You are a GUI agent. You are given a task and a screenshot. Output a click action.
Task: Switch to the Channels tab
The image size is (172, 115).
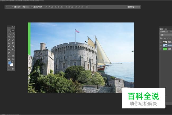[x=166, y=29]
